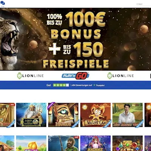Open the right Lionline provider logo
The width and height of the screenshot is (151, 151).
pyautogui.click(x=120, y=75)
